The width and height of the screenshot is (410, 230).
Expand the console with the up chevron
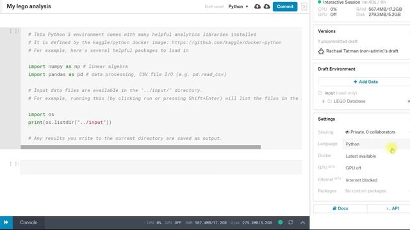tap(302, 223)
